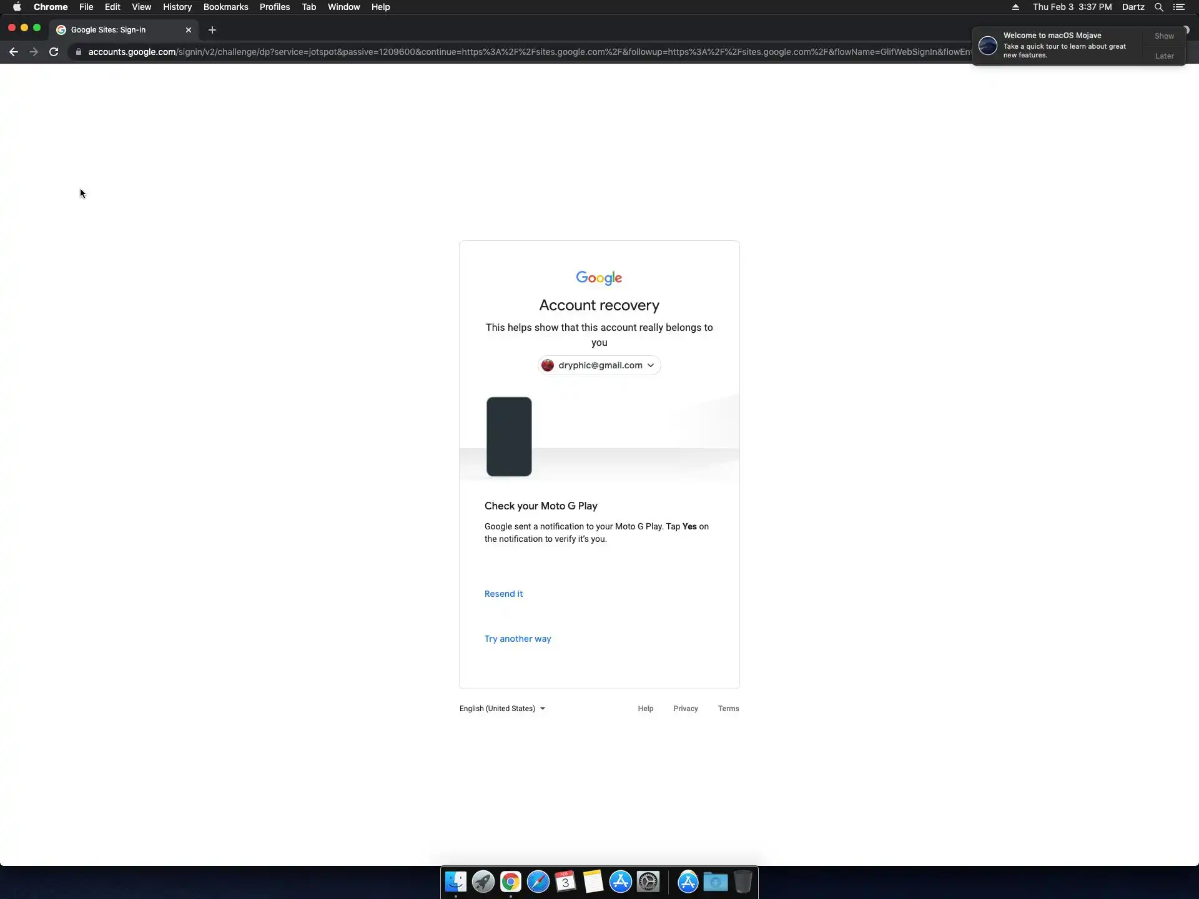Open Finder from the dock
The height and width of the screenshot is (899, 1199).
(455, 882)
